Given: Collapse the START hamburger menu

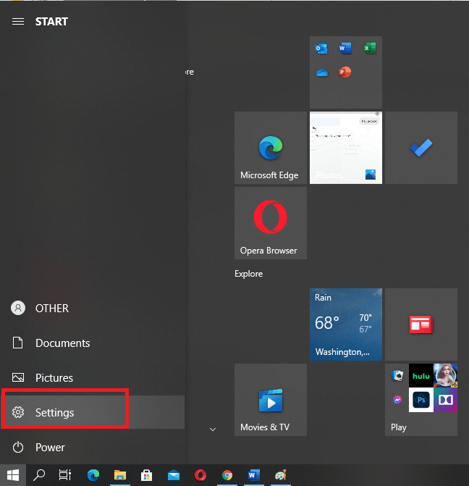Looking at the screenshot, I should coord(18,22).
